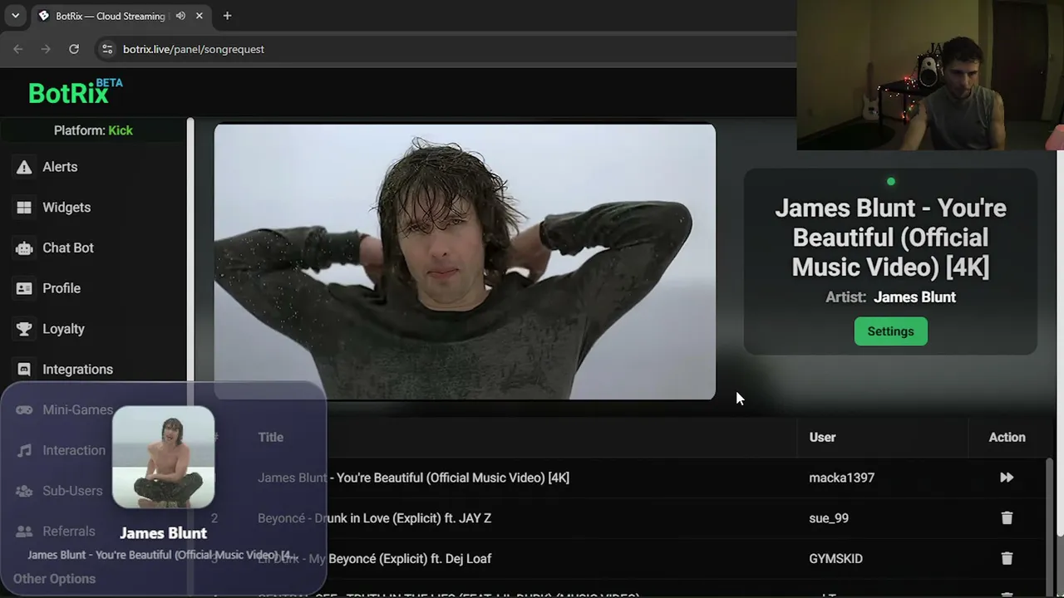Close the BotRix browser tab
The height and width of the screenshot is (598, 1064).
[x=199, y=16]
